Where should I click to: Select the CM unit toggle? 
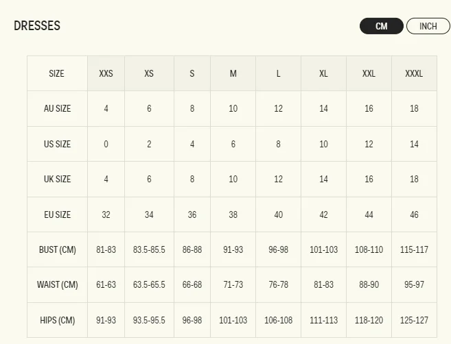point(382,26)
